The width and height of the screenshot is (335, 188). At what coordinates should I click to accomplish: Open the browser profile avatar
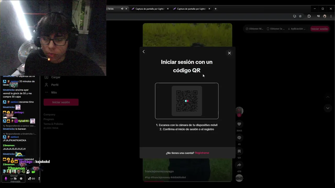[x=325, y=16]
